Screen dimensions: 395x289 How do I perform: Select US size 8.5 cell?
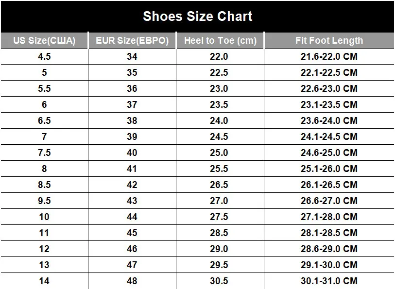tap(44, 185)
